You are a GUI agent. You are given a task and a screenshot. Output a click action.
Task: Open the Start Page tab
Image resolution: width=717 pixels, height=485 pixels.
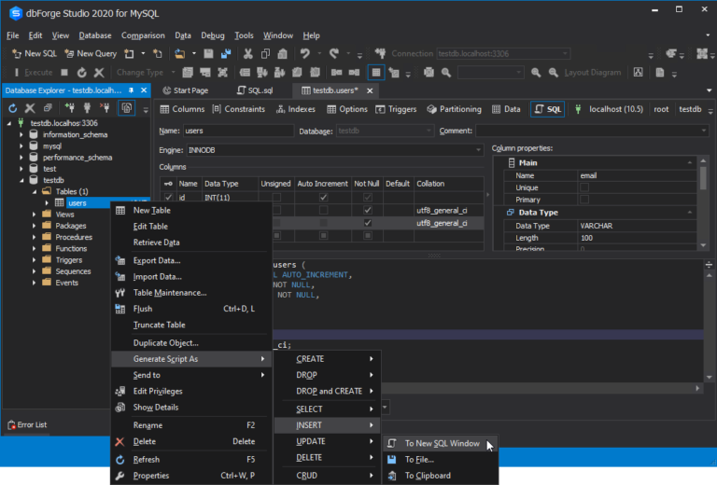(188, 90)
